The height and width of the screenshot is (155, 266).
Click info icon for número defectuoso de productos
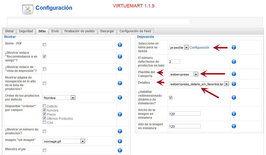coord(234,62)
